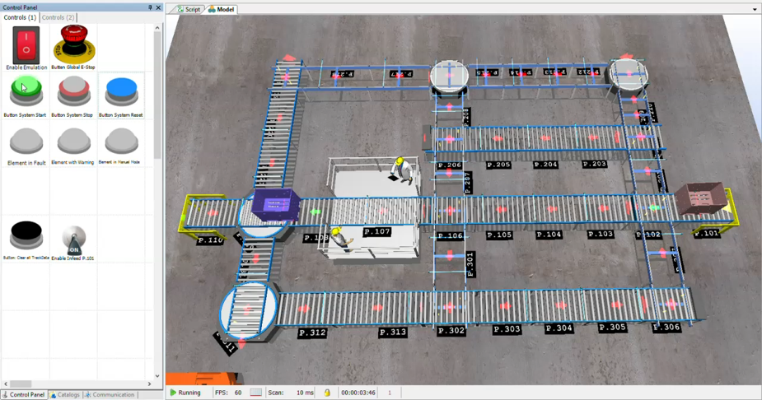The image size is (762, 400).
Task: Click the FPS graph icon in status bar
Action: tap(255, 393)
